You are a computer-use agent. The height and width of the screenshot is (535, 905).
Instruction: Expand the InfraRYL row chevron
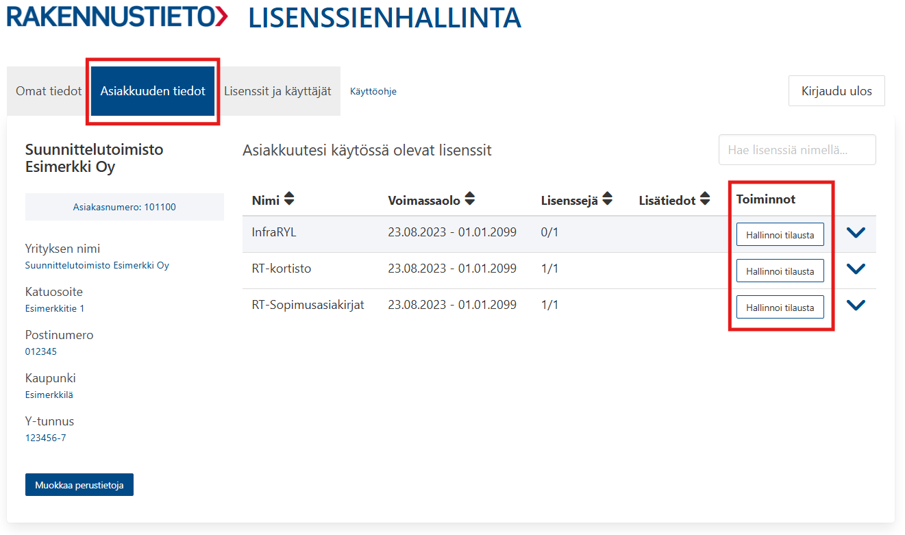(x=856, y=233)
